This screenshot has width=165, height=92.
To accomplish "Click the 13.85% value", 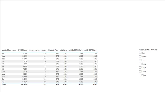I will pos(24,77).
